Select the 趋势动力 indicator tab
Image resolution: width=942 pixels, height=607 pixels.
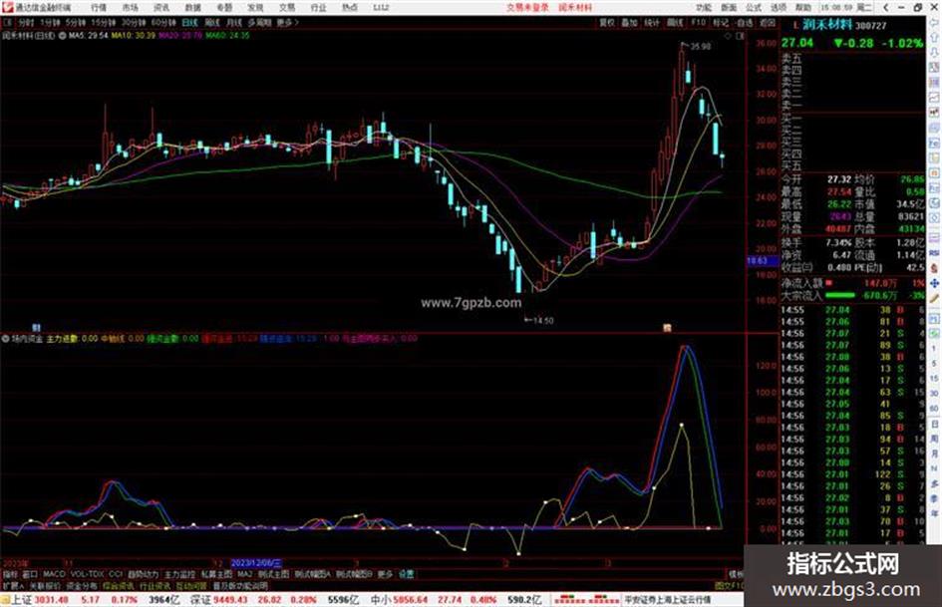tap(144, 574)
